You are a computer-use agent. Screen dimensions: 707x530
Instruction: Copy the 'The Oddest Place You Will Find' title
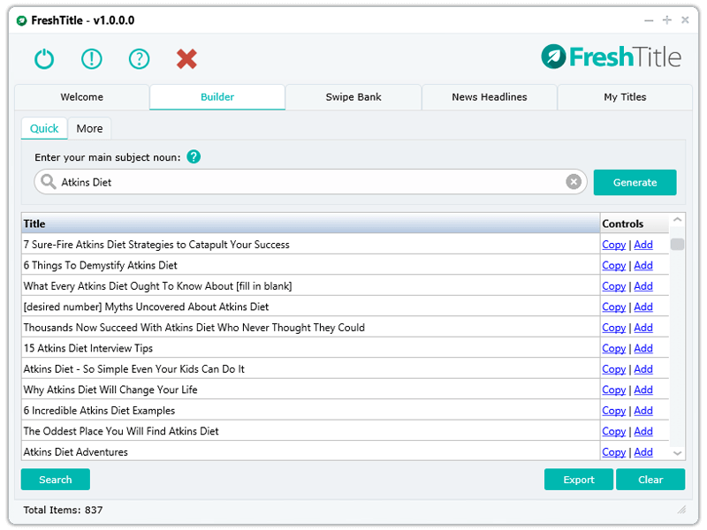613,431
